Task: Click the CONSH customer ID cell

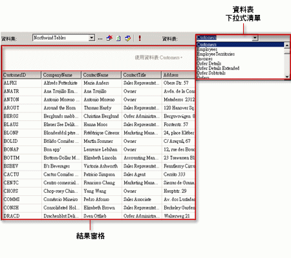Action: coord(22,208)
